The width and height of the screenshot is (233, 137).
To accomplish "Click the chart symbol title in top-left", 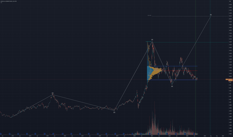I will click(8, 1).
